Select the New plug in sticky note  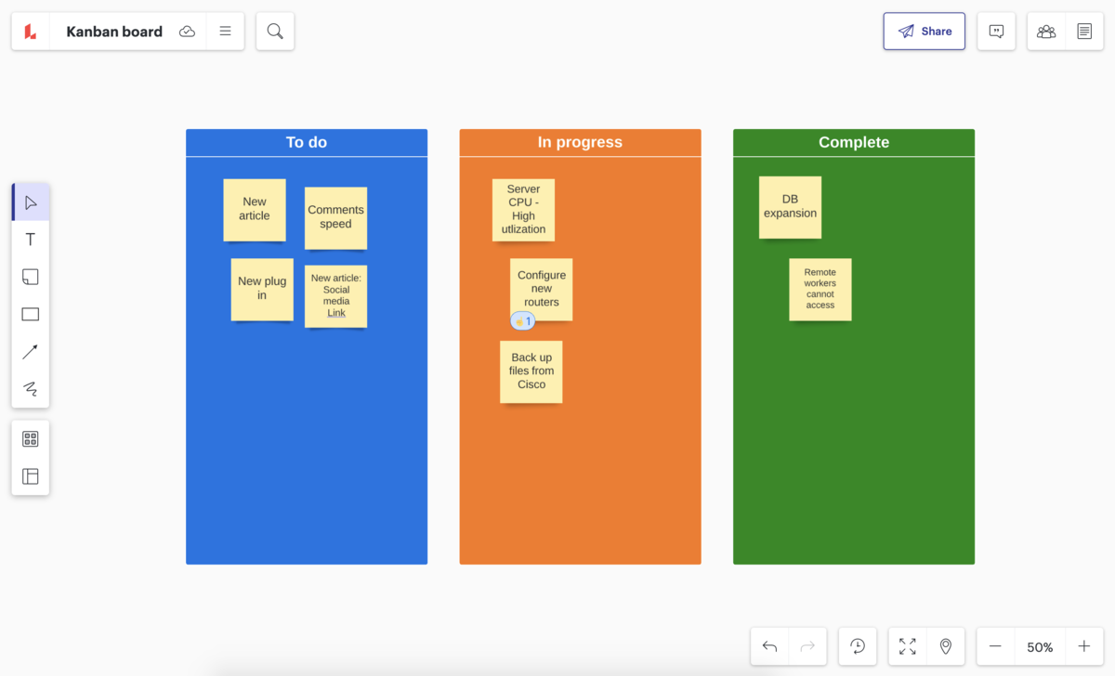click(262, 289)
